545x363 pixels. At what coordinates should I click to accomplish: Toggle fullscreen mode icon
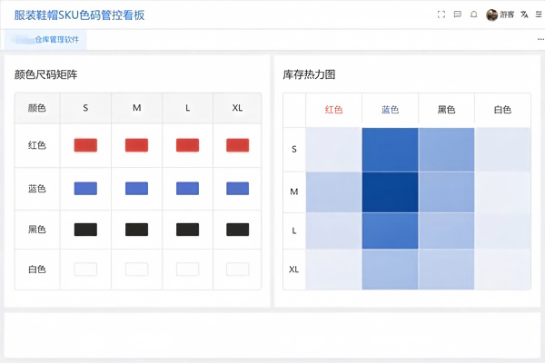pyautogui.click(x=441, y=15)
